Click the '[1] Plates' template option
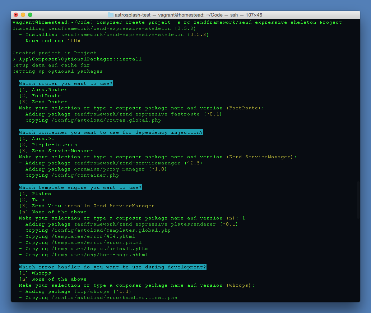This screenshot has height=313, width=371. click(35, 194)
